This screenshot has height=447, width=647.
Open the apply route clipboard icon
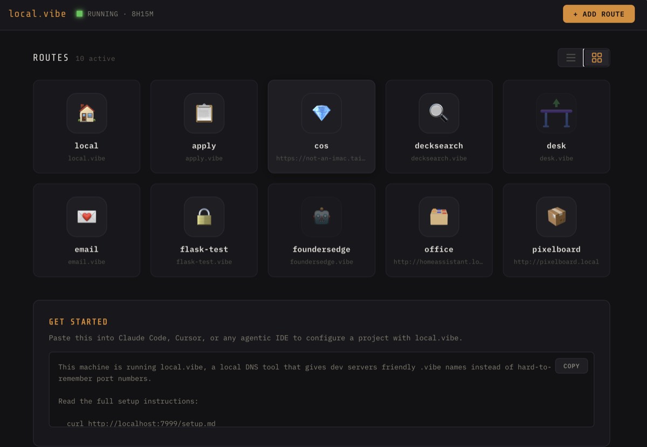204,113
